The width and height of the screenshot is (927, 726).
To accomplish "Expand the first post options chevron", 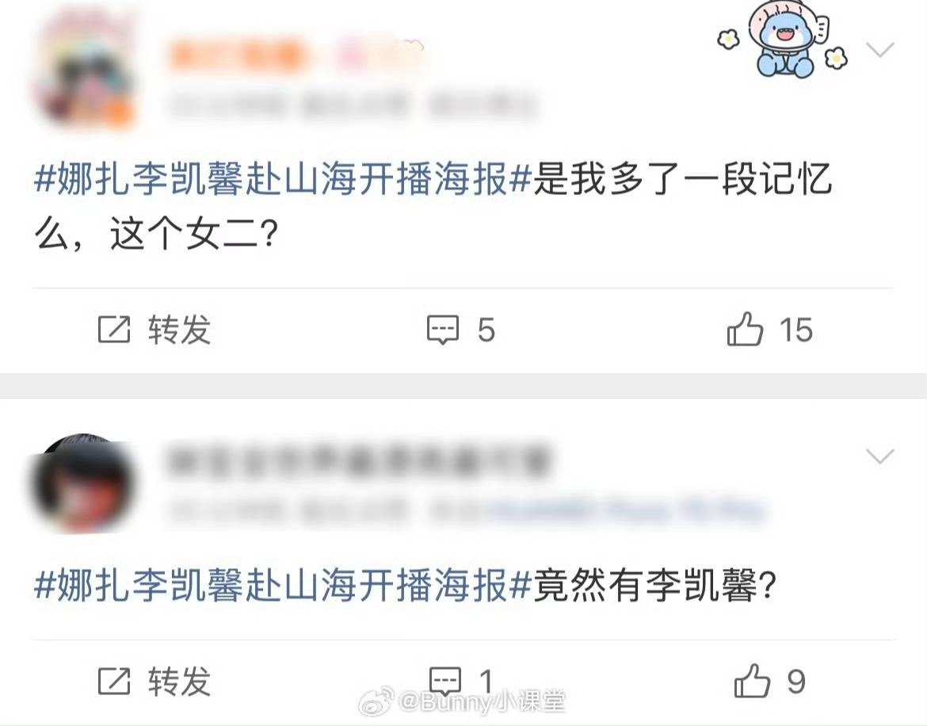I will [x=879, y=50].
